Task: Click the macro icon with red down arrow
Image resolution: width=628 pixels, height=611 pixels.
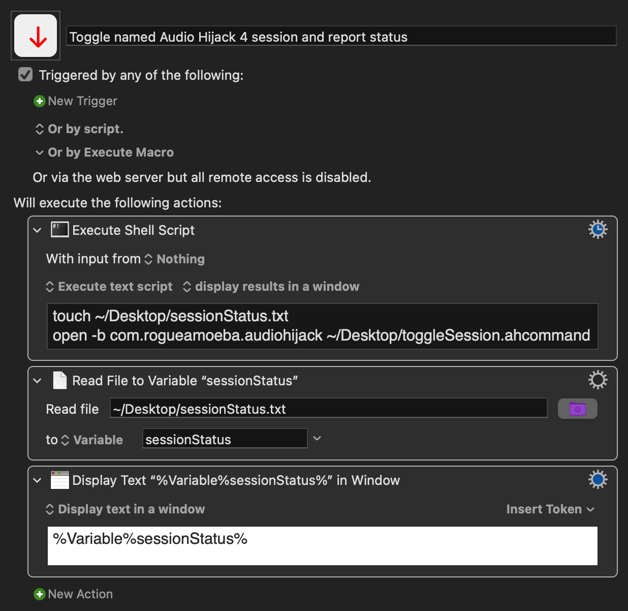Action: click(36, 36)
